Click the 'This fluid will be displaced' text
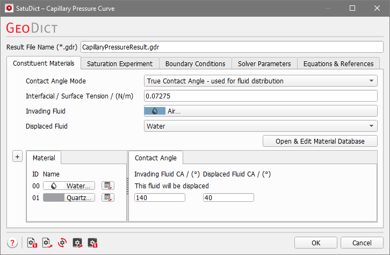This screenshot has width=390, height=255. click(171, 186)
